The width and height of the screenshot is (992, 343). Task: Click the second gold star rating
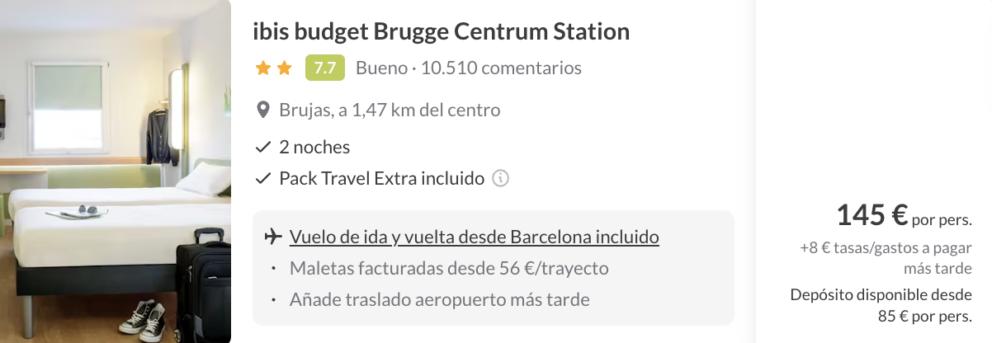tap(284, 68)
